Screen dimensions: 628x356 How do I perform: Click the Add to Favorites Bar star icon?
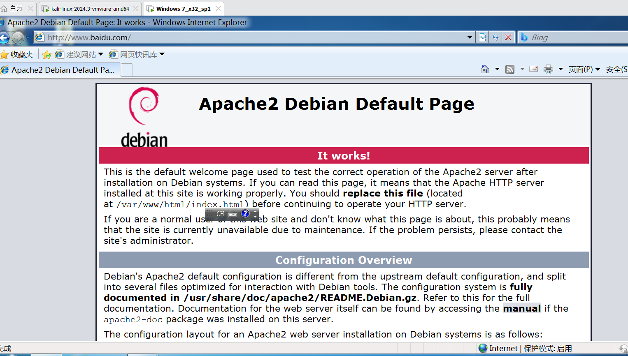[x=47, y=54]
